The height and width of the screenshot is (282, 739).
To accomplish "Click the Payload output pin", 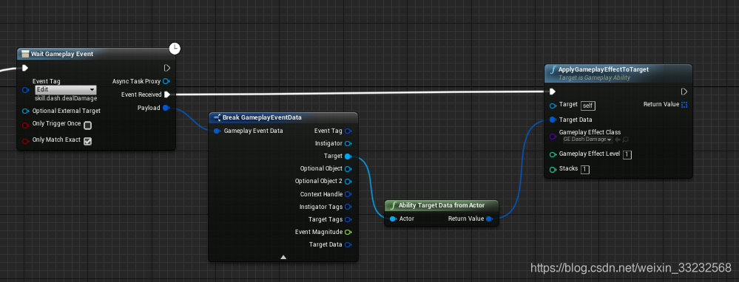I will (166, 108).
